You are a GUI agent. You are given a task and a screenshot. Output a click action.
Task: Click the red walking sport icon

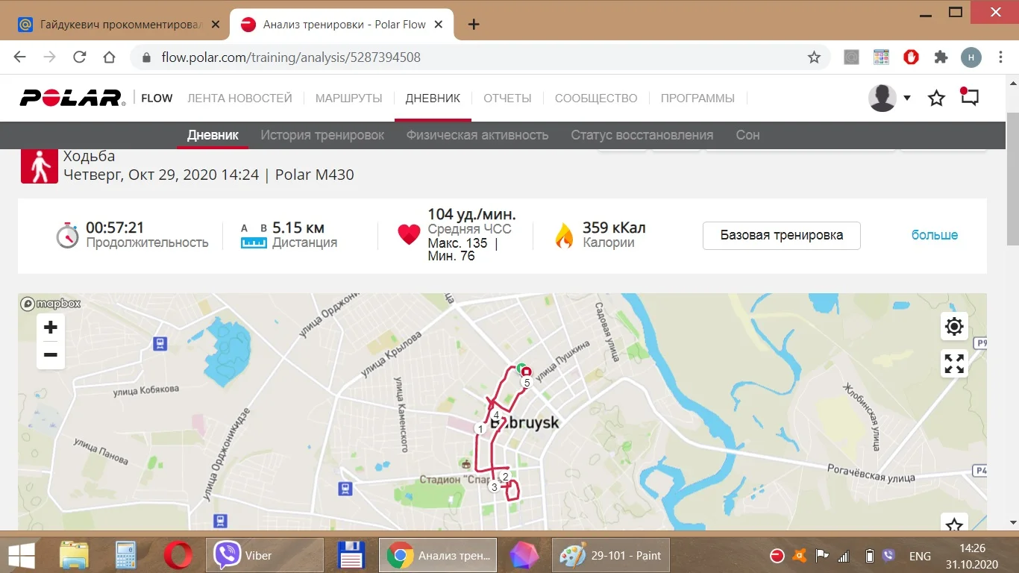[39, 166]
